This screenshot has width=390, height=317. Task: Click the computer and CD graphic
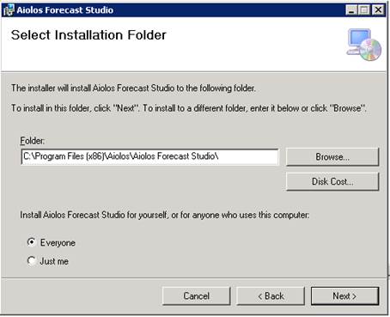tap(364, 45)
